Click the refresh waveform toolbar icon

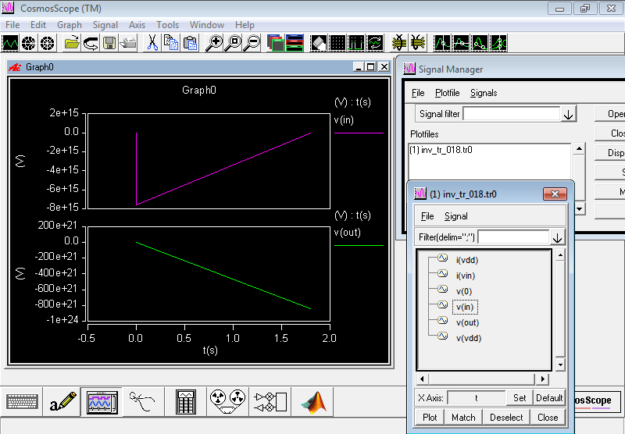pos(375,43)
